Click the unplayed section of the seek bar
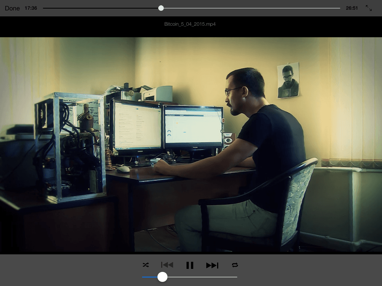The height and width of the screenshot is (286, 382). 250,8
